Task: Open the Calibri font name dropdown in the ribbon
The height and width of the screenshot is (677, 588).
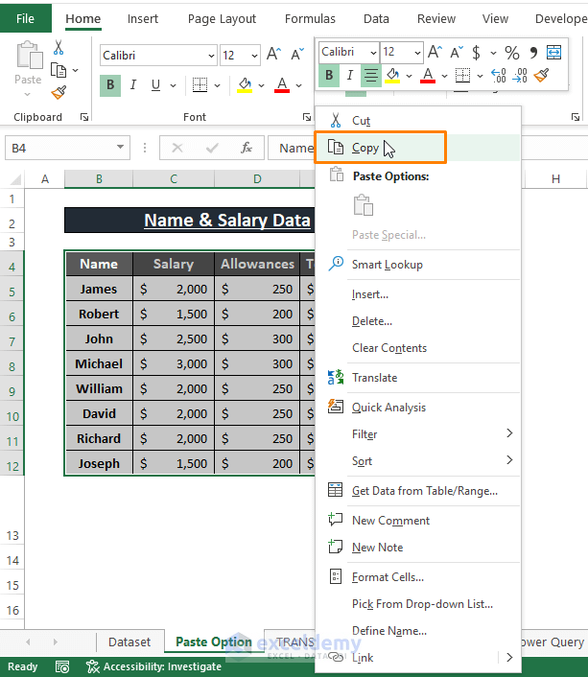Action: click(x=211, y=56)
